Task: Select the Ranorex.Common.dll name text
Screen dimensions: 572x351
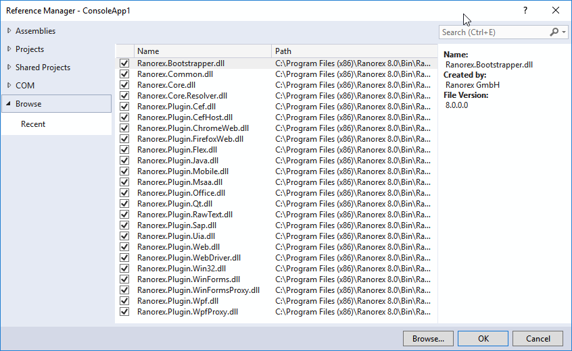Action: (175, 74)
